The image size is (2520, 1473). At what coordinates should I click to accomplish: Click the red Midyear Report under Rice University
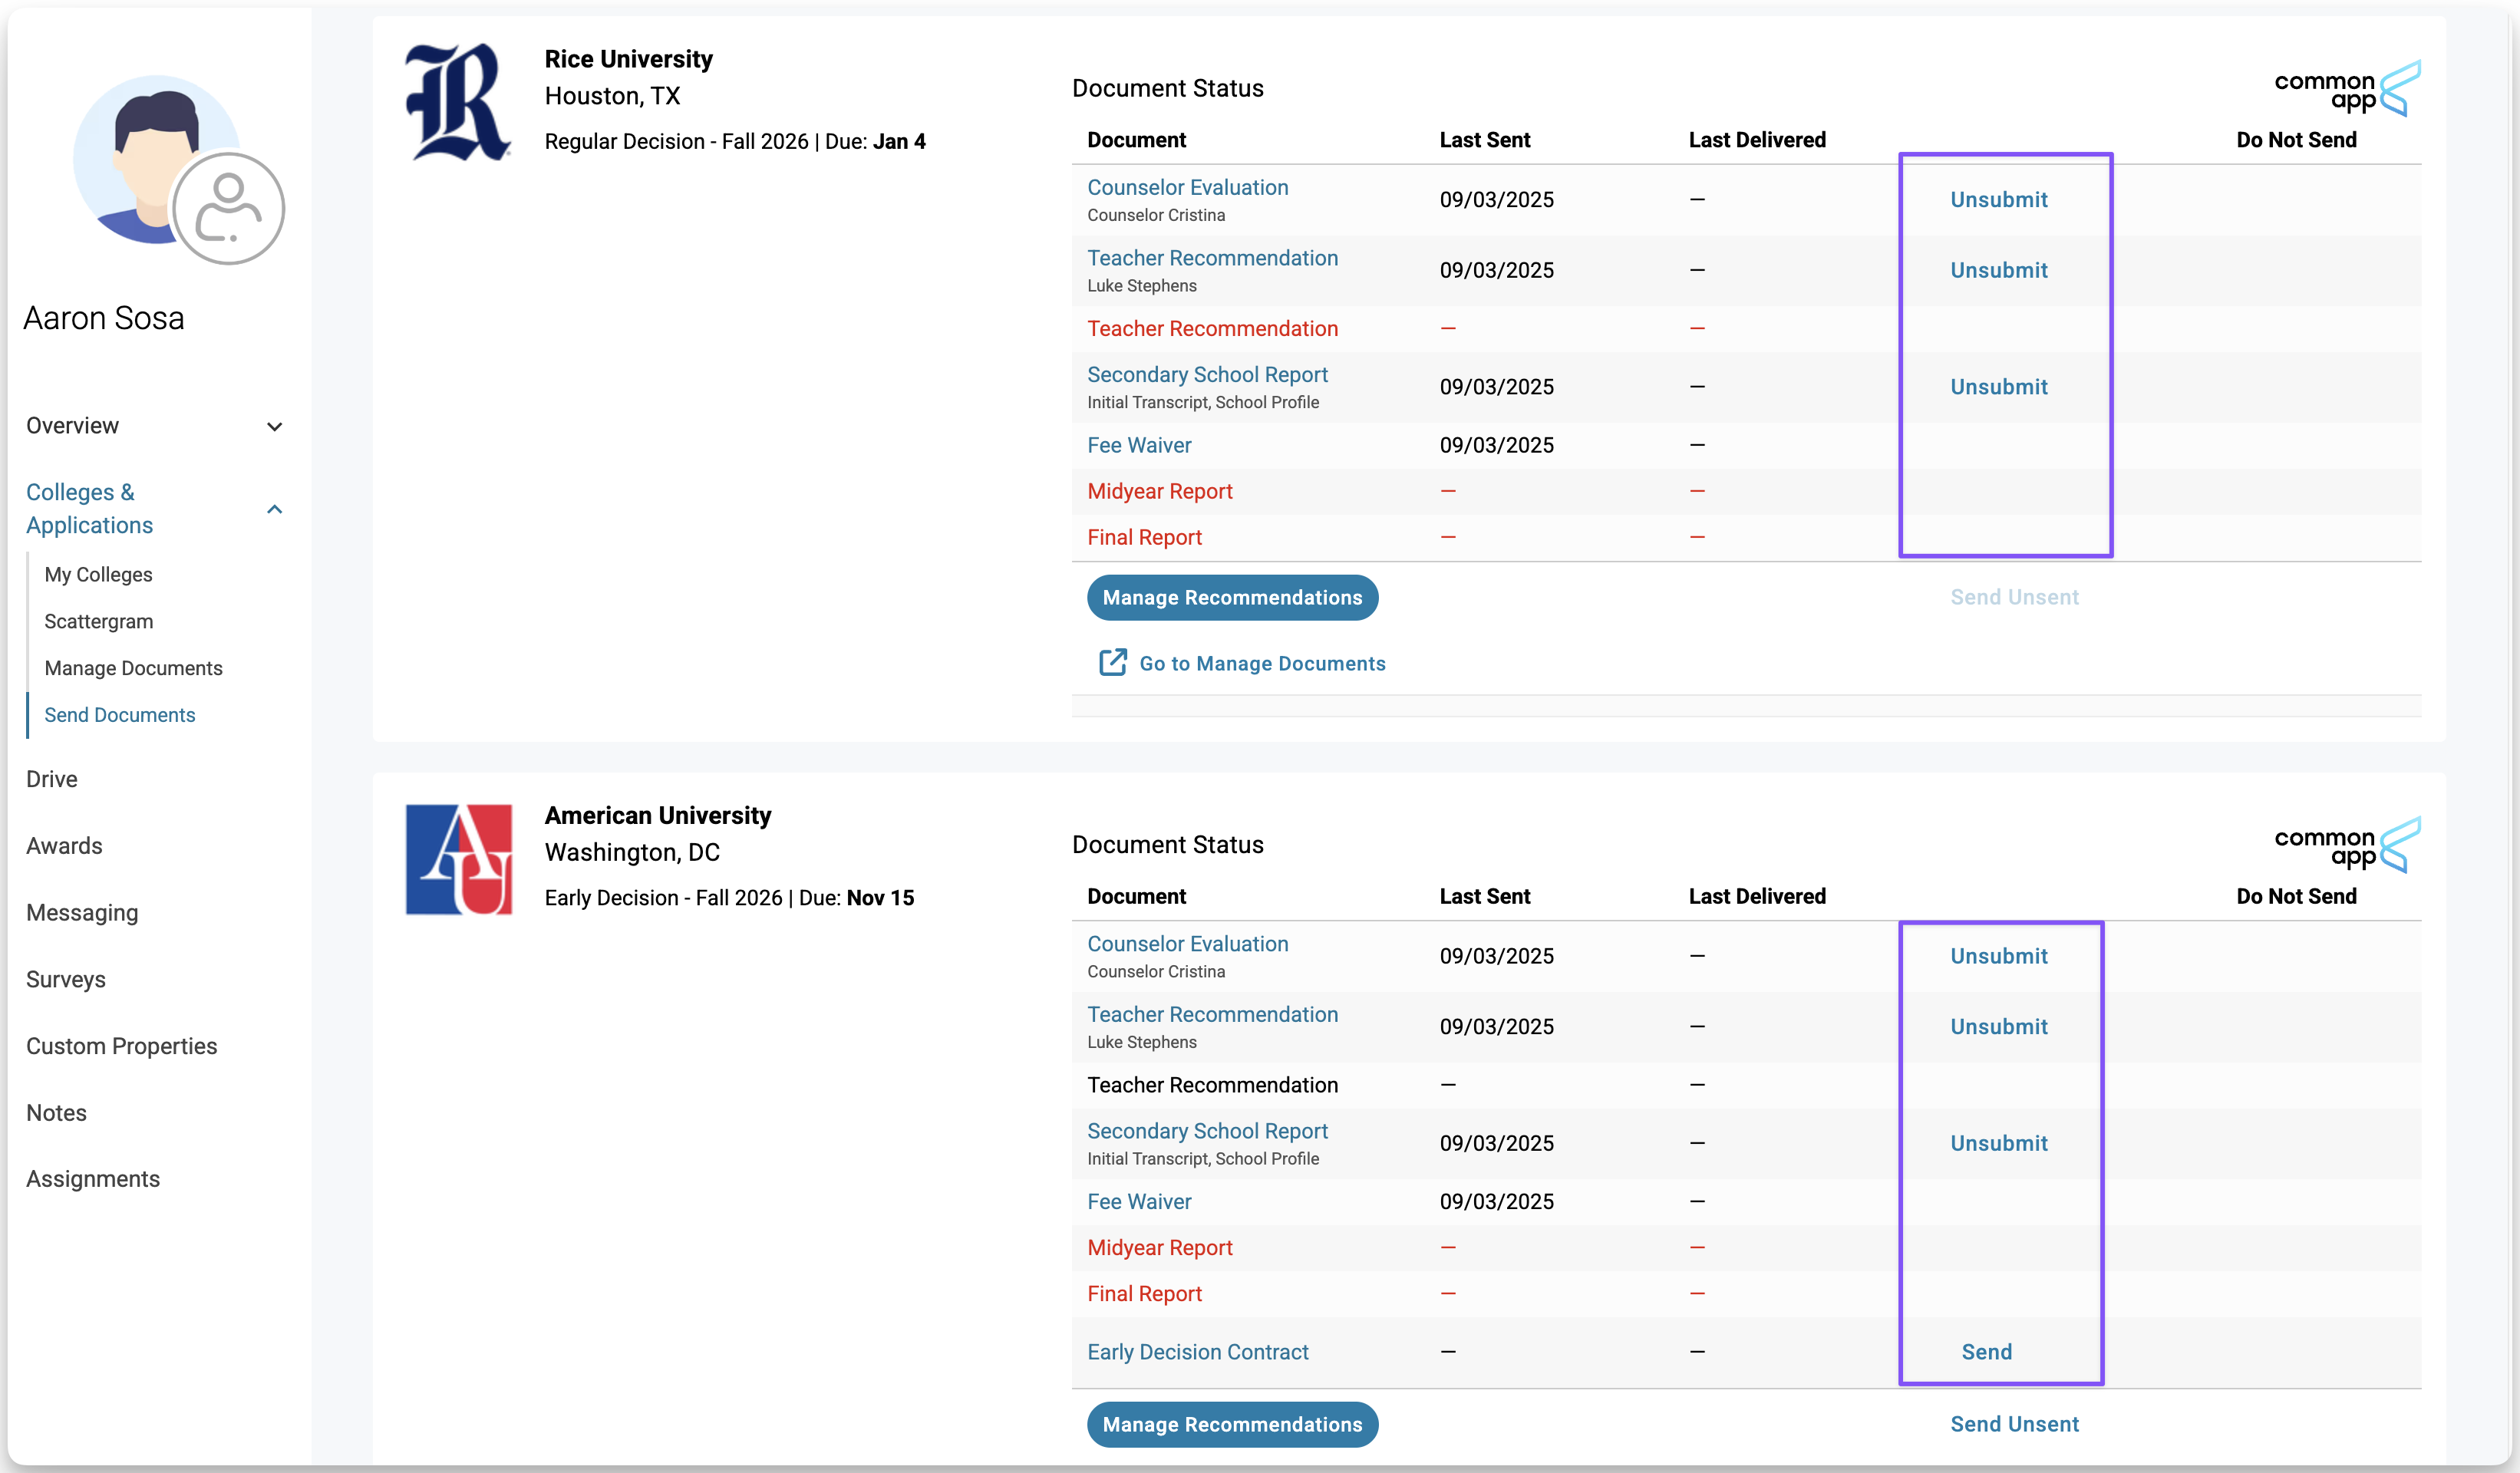pos(1159,491)
